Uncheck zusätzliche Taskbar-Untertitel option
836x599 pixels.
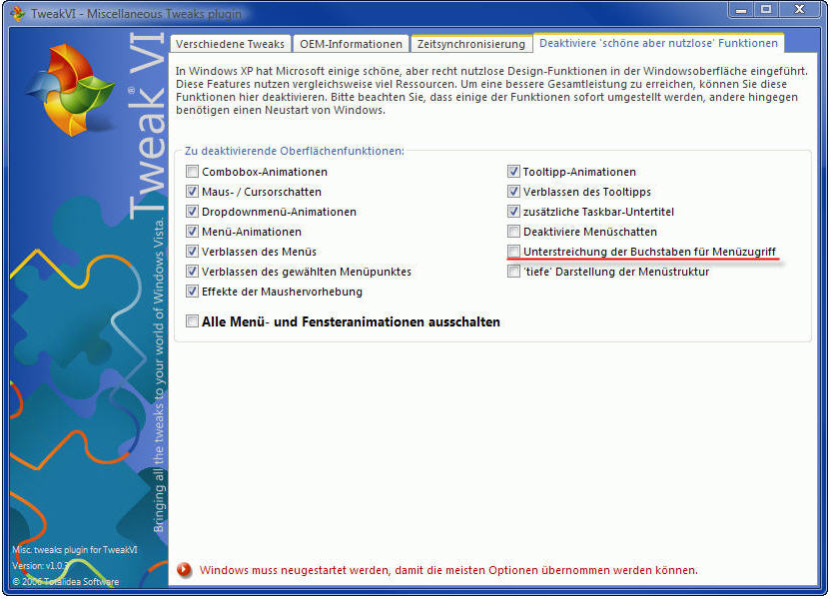coord(513,212)
